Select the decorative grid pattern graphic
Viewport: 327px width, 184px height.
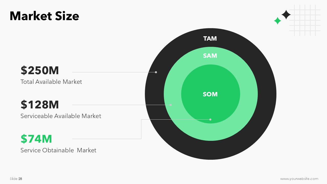[x=305, y=20]
